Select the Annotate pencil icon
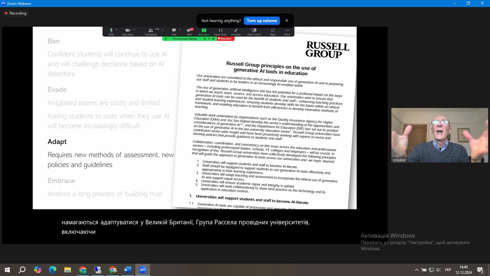This screenshot has width=490, height=276. click(x=236, y=30)
